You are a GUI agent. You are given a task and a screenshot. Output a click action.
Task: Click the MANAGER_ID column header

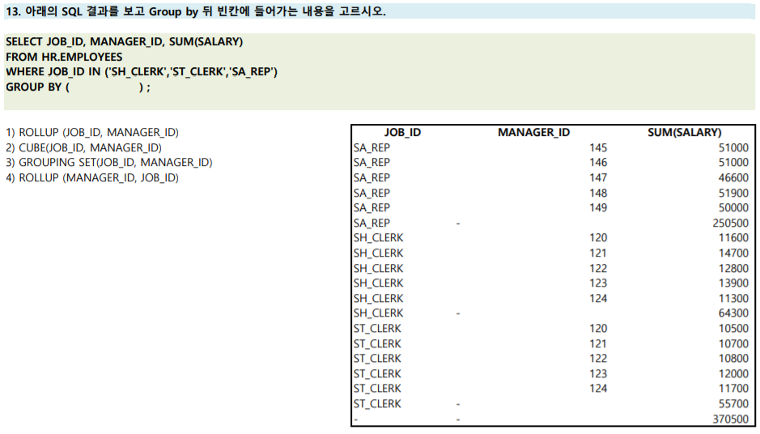point(533,132)
